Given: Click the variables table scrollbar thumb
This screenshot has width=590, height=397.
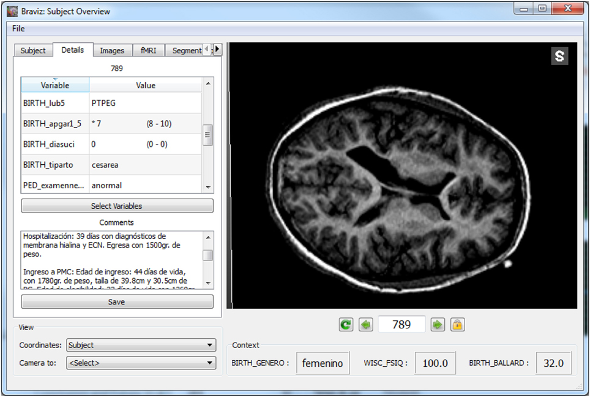Looking at the screenshot, I should pyautogui.click(x=207, y=135).
